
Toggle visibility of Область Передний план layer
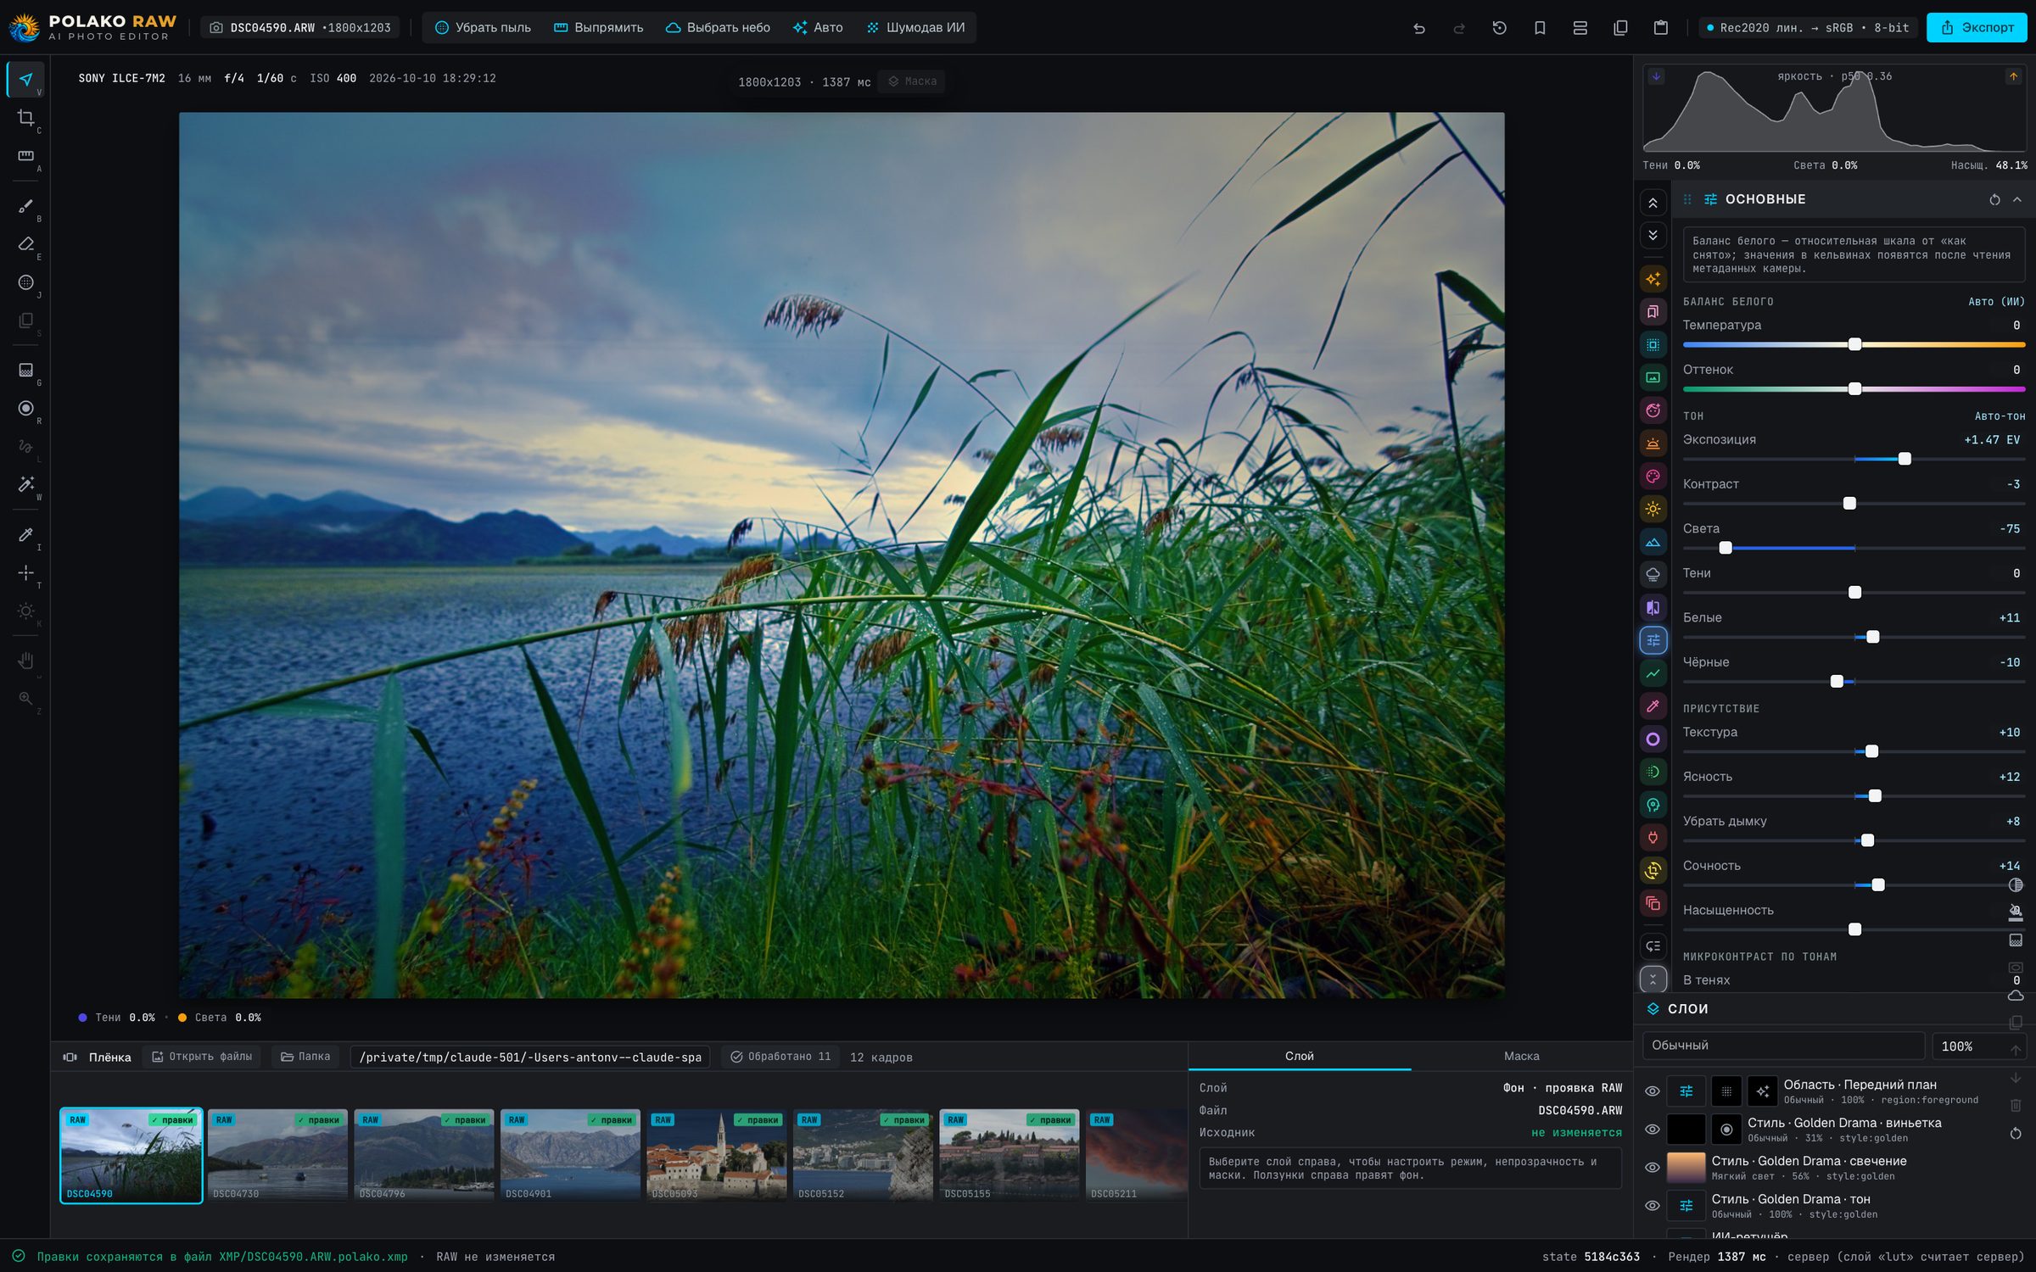1652,1091
